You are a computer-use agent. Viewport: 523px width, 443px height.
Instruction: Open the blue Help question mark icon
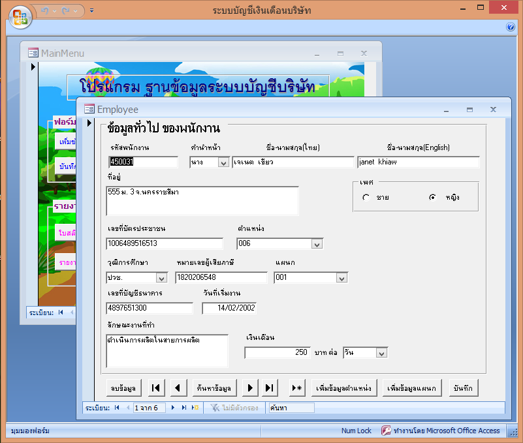(x=511, y=27)
